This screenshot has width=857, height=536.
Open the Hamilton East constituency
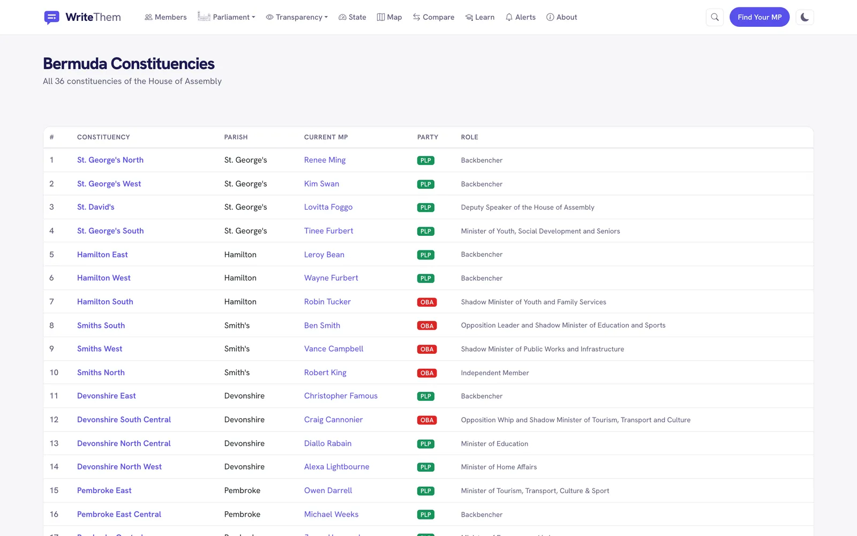[102, 255]
